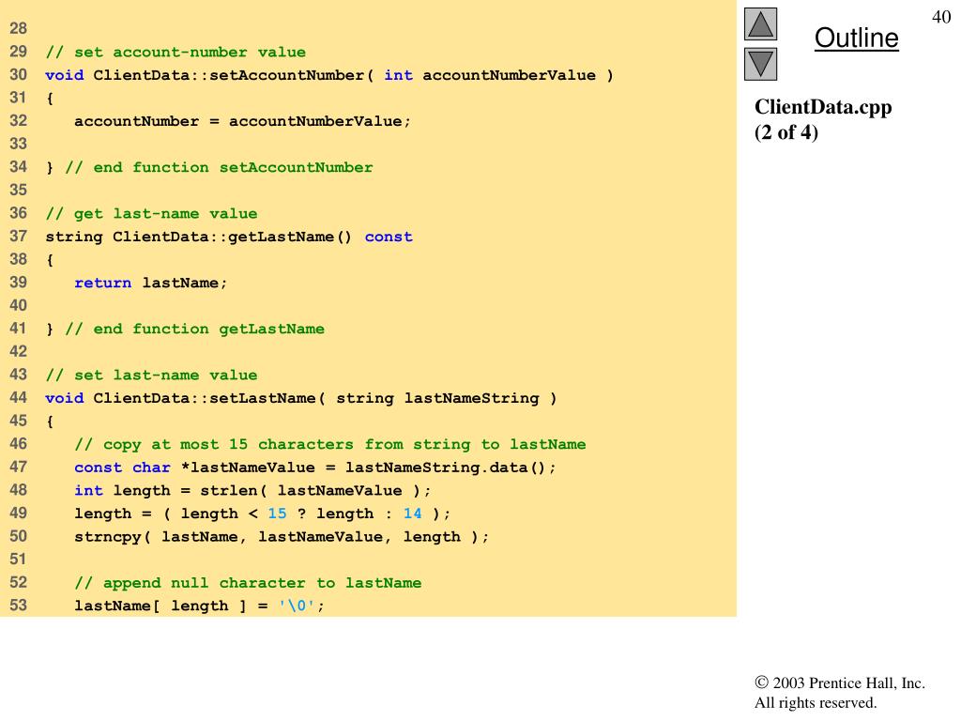This screenshot has width=961, height=721.
Task: Click the down arrow navigation button
Action: tap(760, 65)
